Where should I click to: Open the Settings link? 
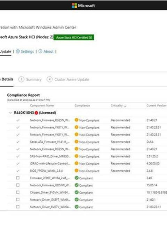(x=27, y=51)
